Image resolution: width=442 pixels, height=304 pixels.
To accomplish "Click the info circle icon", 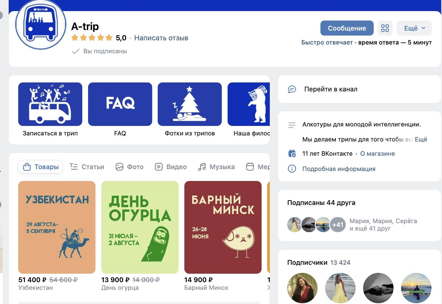I will click(292, 169).
